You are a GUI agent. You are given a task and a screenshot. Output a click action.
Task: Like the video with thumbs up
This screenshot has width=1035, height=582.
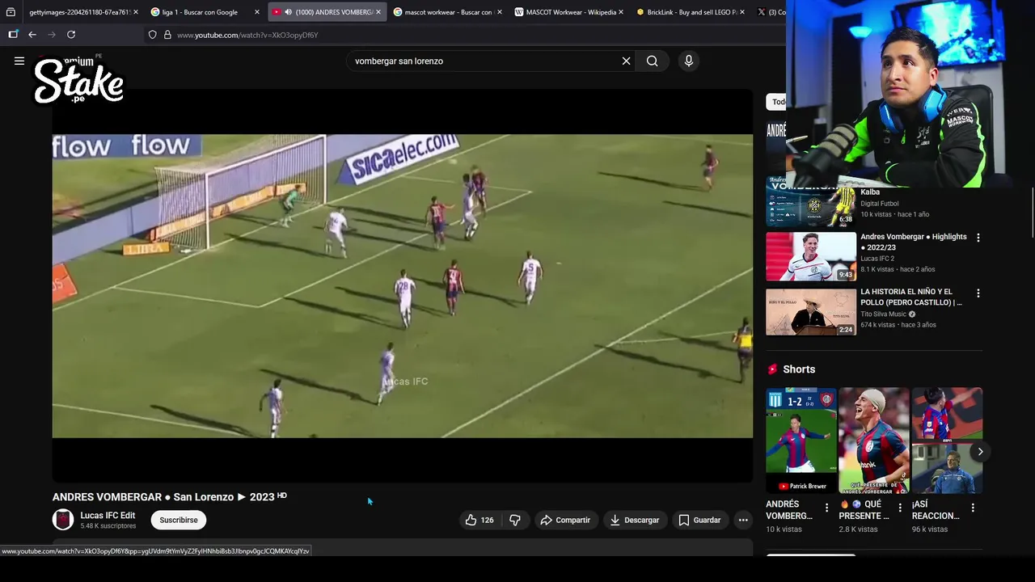[x=479, y=520]
